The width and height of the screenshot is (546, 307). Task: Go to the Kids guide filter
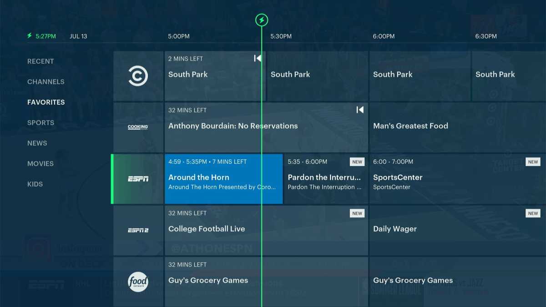tap(35, 184)
